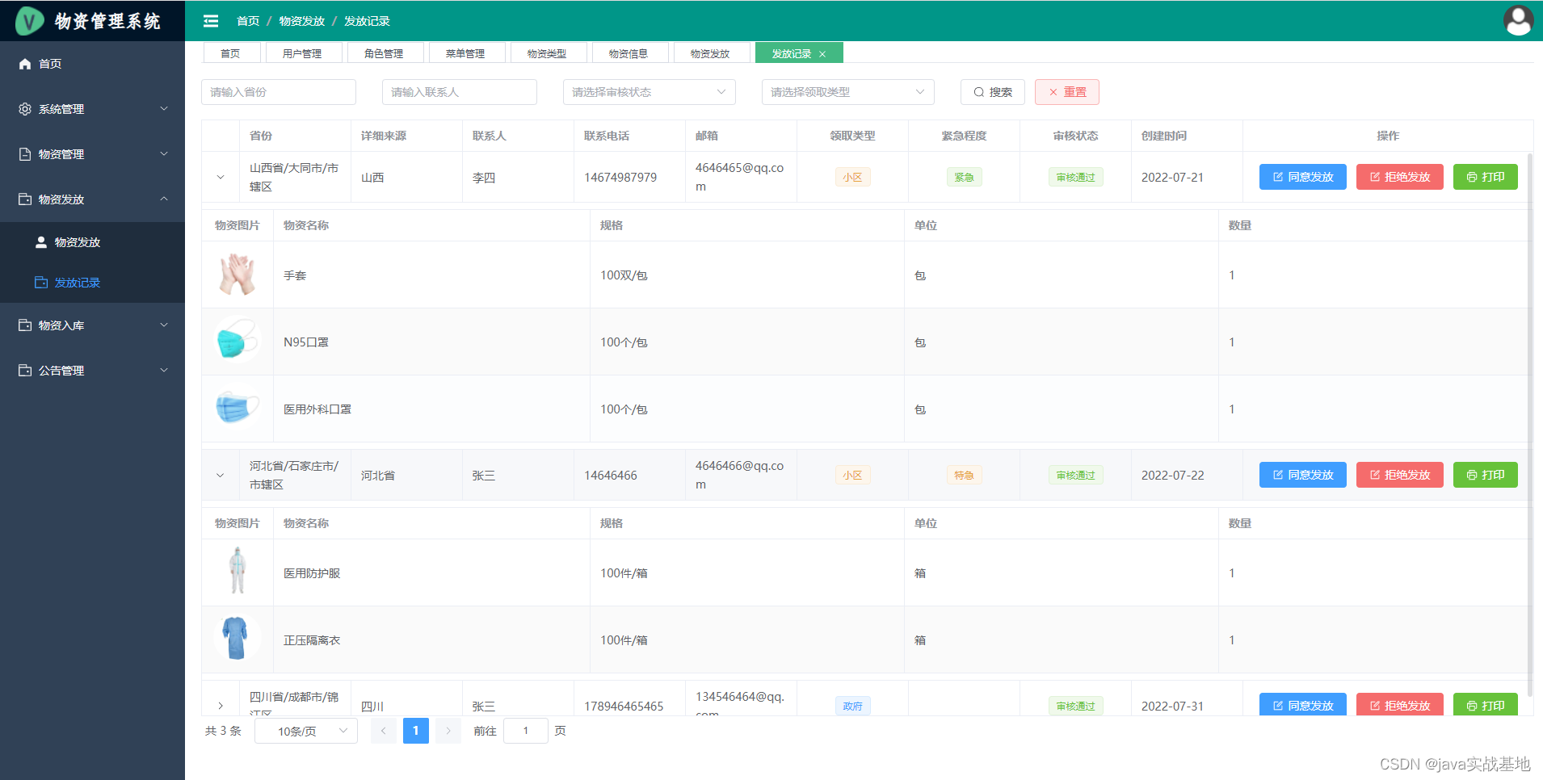1543x780 pixels.
Task: Click the 物资入库 folder icon
Action: [x=25, y=325]
